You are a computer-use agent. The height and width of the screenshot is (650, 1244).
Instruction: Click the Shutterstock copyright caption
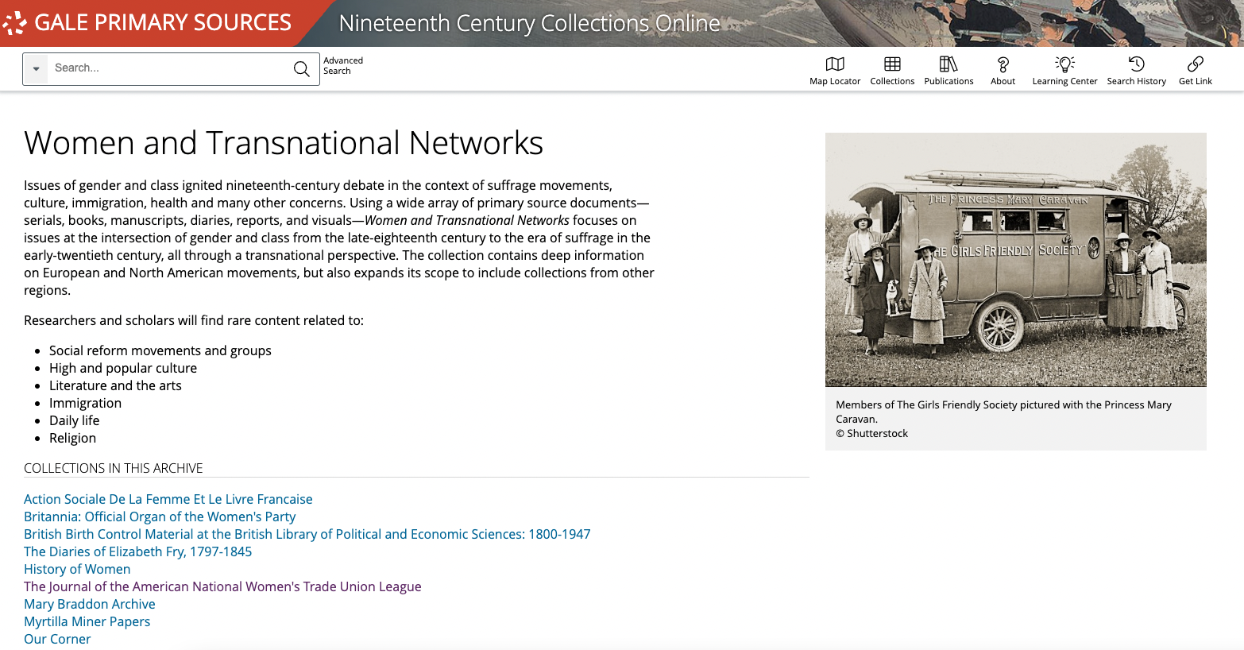pos(871,433)
